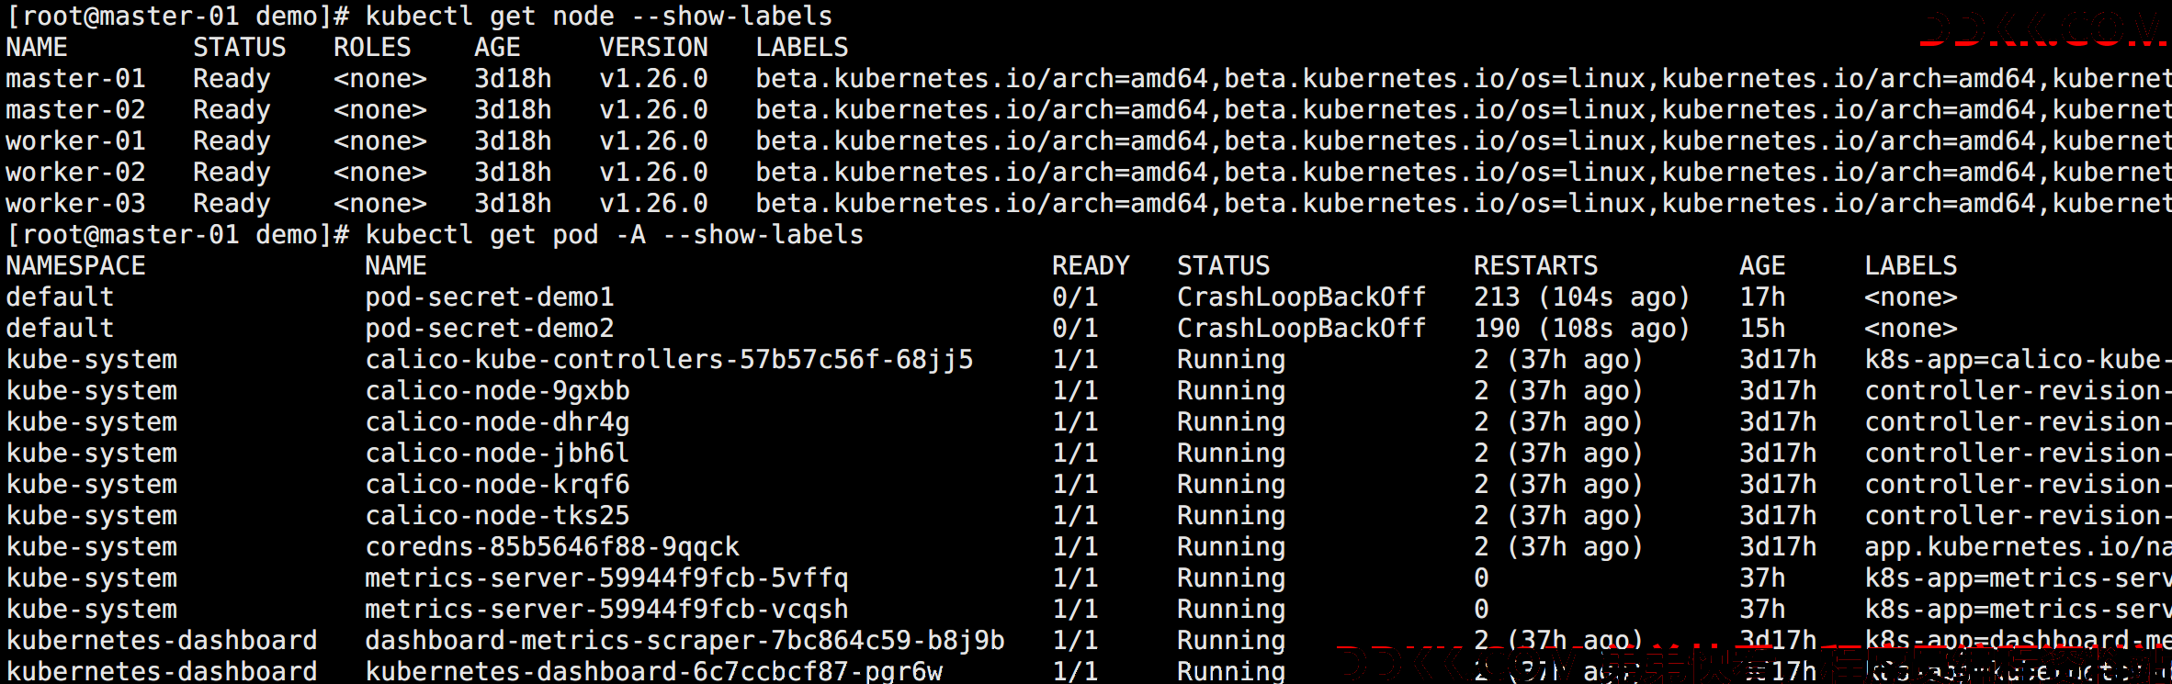The image size is (2172, 684).
Task: Click Running status of coredns pod
Action: point(1231,547)
